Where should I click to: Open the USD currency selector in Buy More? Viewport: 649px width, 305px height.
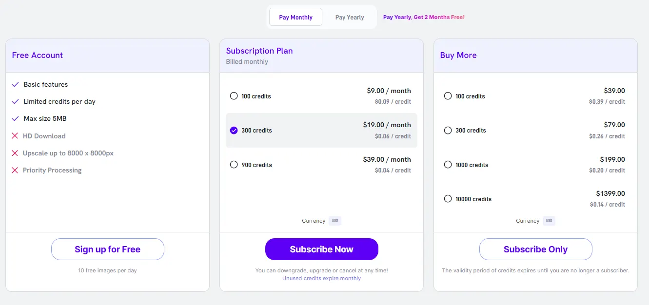click(x=549, y=220)
